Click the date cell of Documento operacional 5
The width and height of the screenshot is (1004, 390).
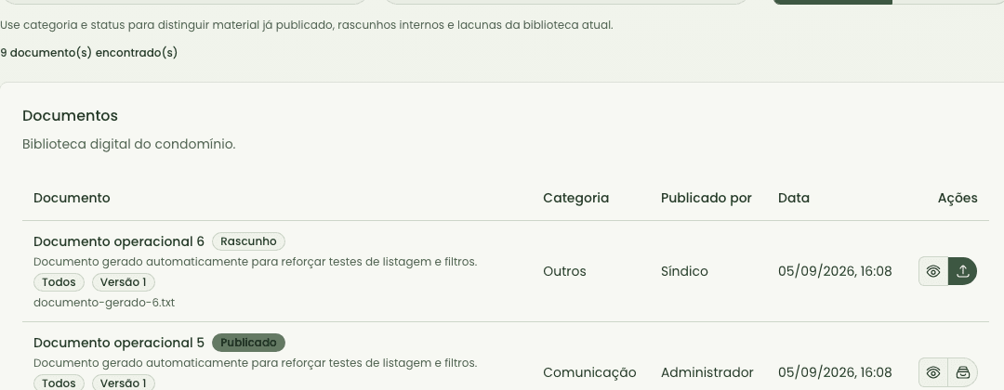click(x=835, y=372)
